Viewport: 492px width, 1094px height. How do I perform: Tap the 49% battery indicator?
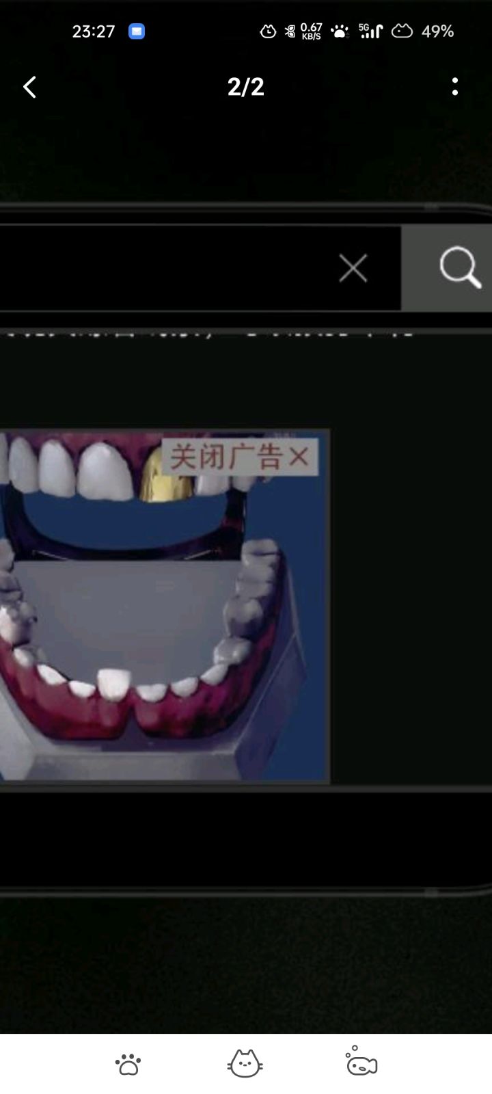[x=438, y=31]
